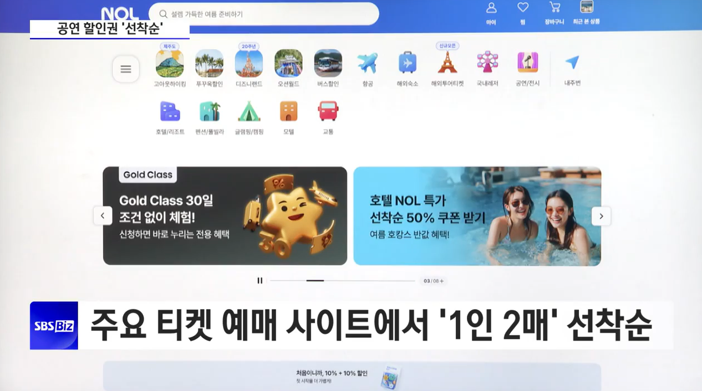Go to next banner with right arrow

(x=601, y=217)
